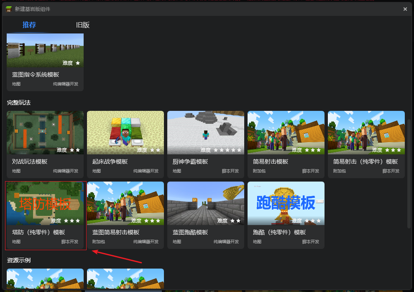Image resolution: width=414 pixels, height=292 pixels.
Task: Select second thumbnail under 资源示例
Action: (x=125, y=279)
